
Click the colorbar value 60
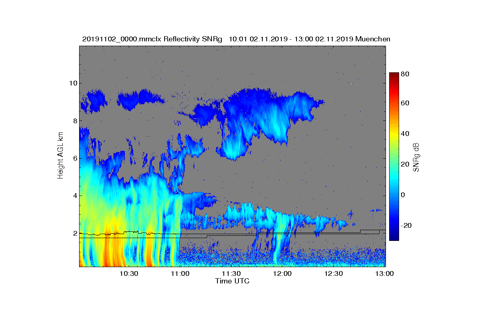pos(405,103)
